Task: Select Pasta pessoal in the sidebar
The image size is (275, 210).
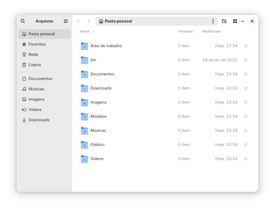Action: coord(41,34)
